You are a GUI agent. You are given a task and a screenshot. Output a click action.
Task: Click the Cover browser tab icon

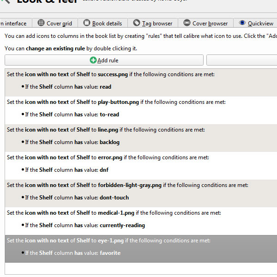tap(187, 23)
